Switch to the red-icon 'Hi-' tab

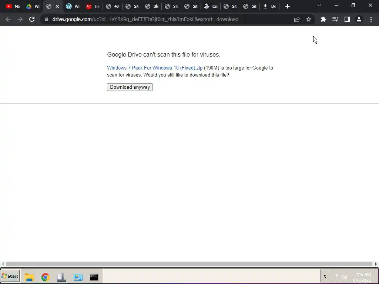click(x=93, y=7)
